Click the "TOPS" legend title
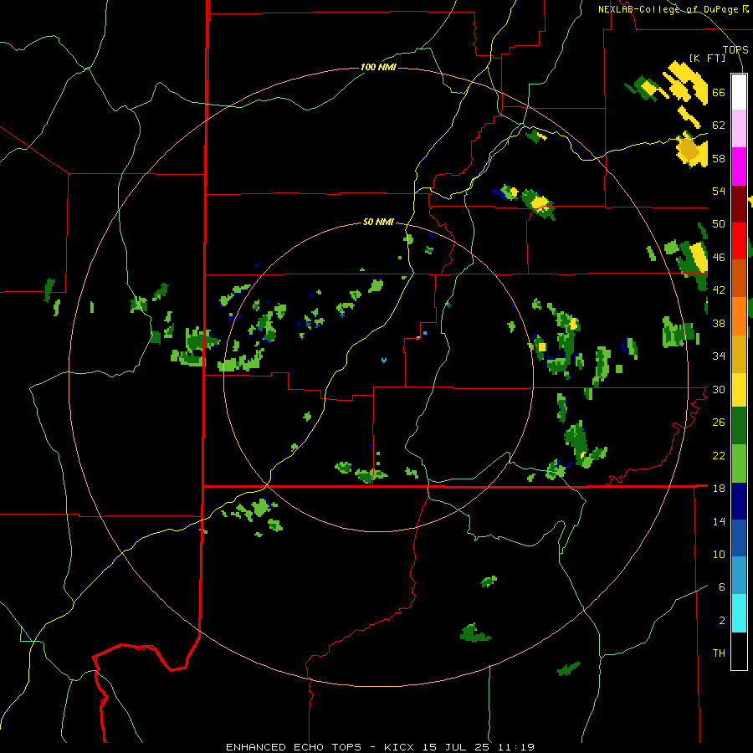 [735, 49]
